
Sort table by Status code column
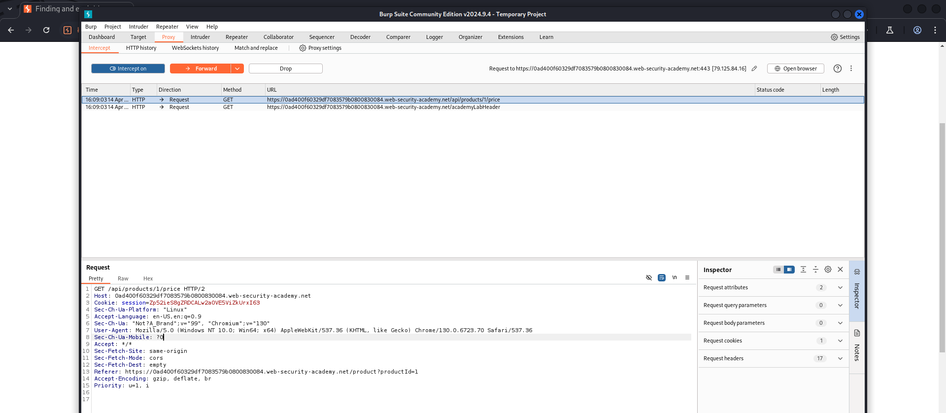point(787,90)
